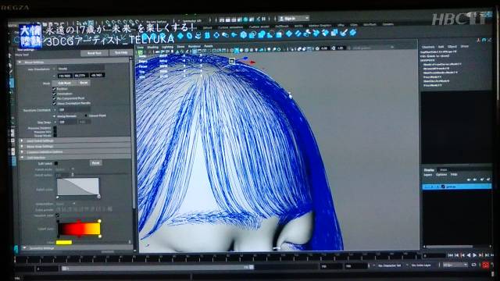This screenshot has width=500, height=281.
Task: Click the Reset Tool button
Action: 94,53
